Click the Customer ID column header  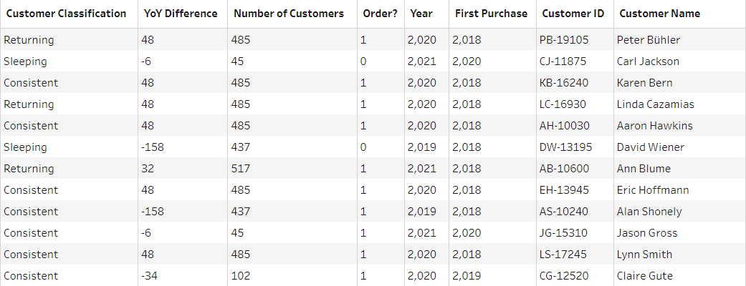tap(573, 14)
